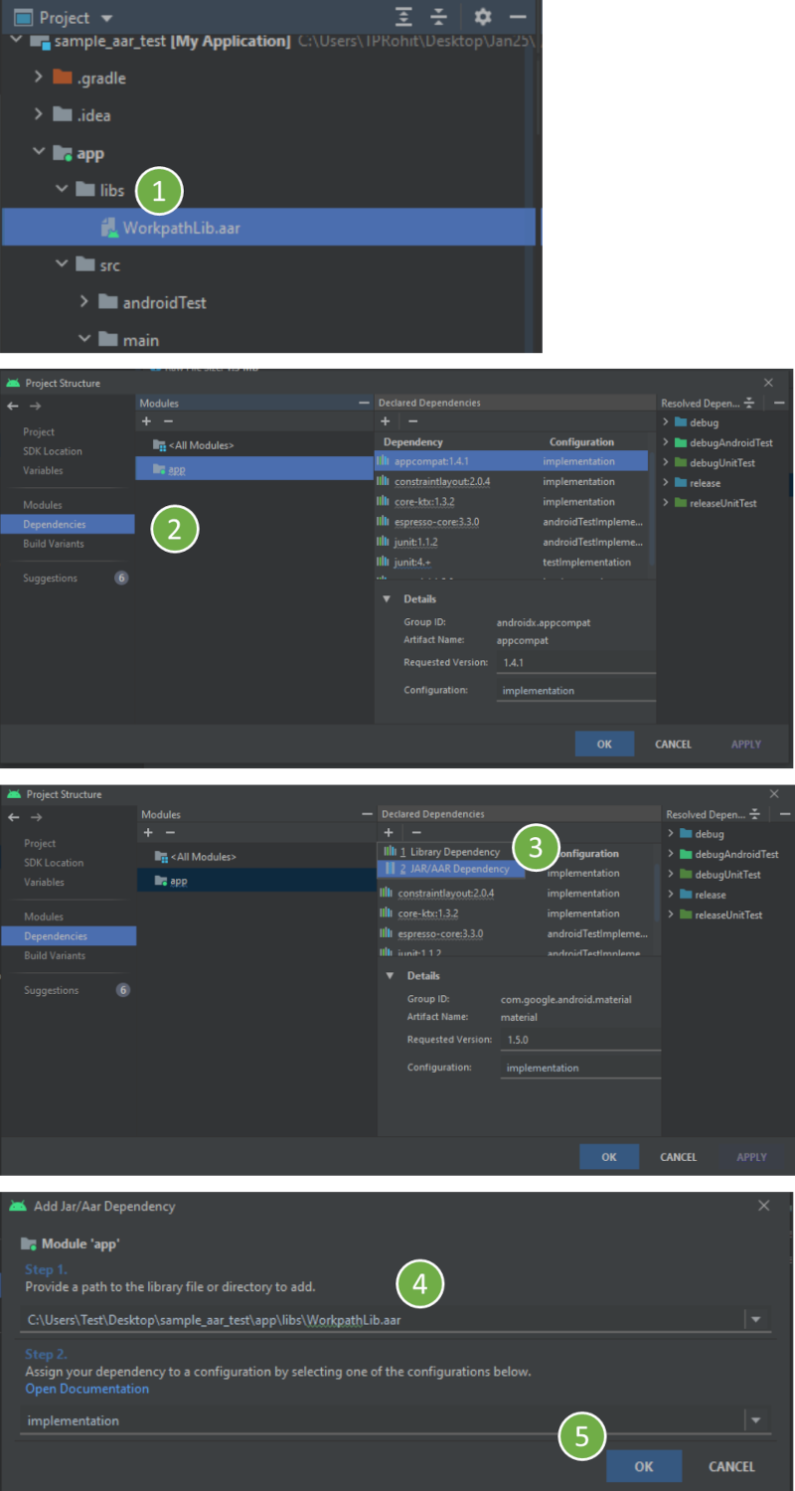Open the Project view dropdown in tool window header
Screen dimensions: 795x1491
coord(107,18)
